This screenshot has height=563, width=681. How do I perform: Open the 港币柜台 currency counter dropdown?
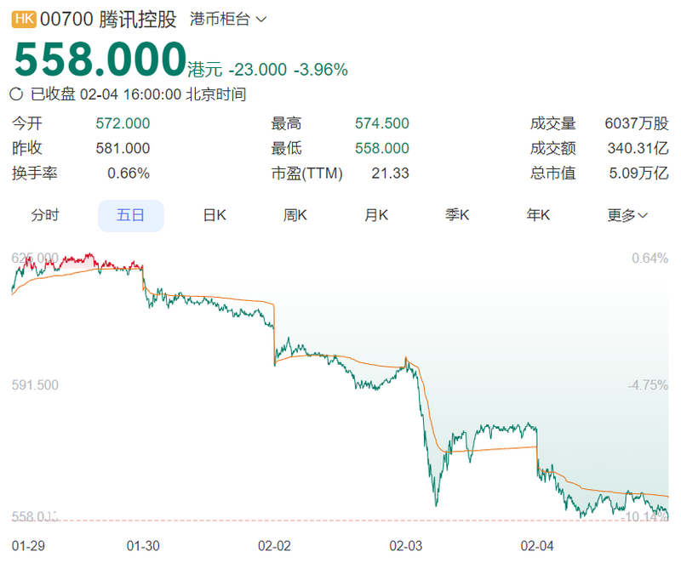click(227, 20)
